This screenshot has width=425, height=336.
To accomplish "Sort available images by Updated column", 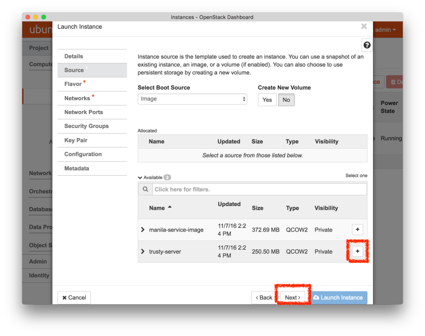I will point(229,204).
